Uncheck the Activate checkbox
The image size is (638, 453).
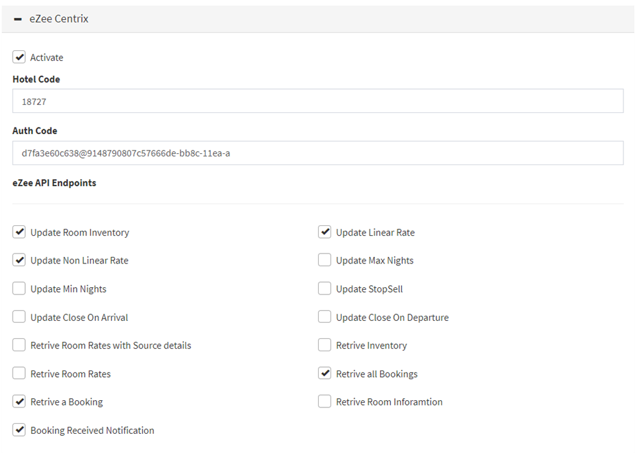click(x=19, y=57)
